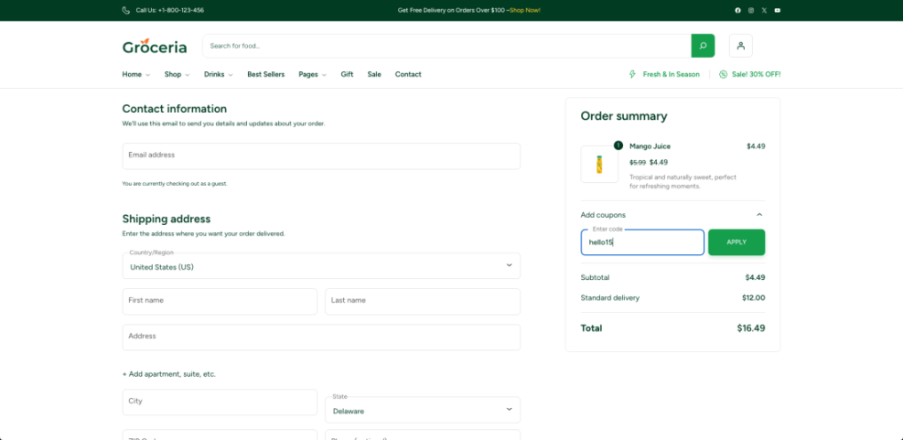Open the X (Twitter) social icon
The width and height of the screenshot is (903, 440).
point(764,10)
